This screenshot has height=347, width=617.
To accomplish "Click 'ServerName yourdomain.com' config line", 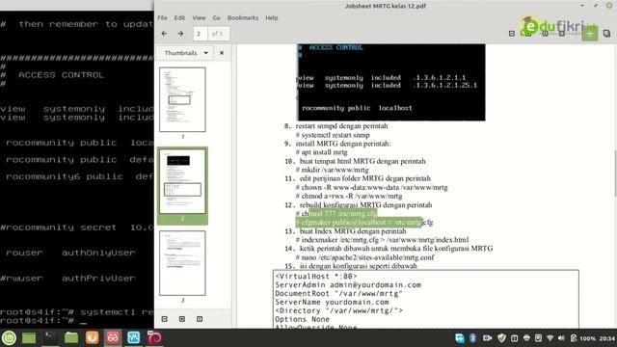I will (332, 302).
